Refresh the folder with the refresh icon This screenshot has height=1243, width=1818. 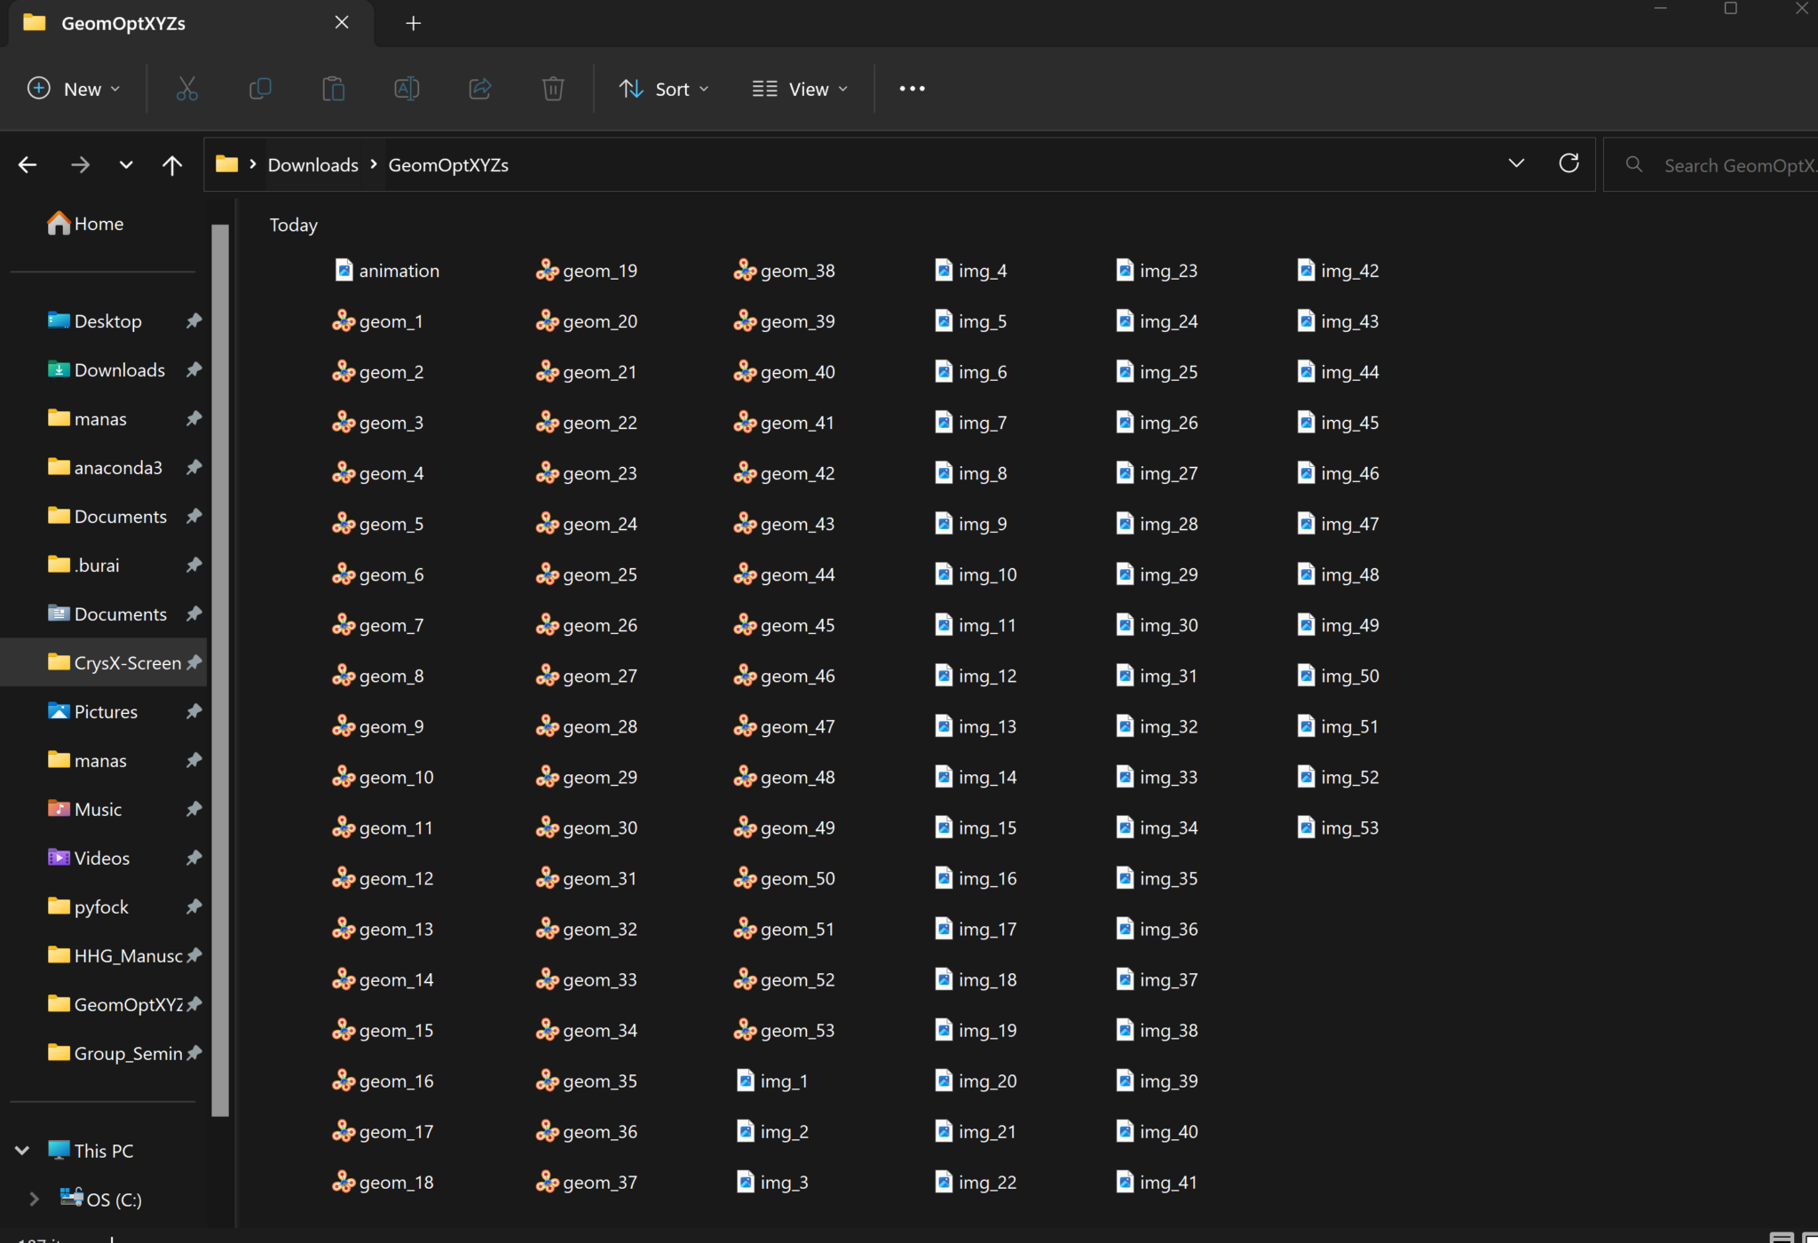click(x=1569, y=163)
